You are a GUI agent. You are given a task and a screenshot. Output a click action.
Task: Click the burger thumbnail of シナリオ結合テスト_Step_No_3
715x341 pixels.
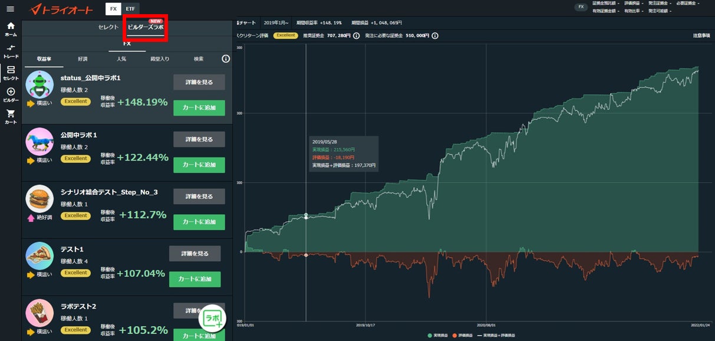pyautogui.click(x=39, y=199)
